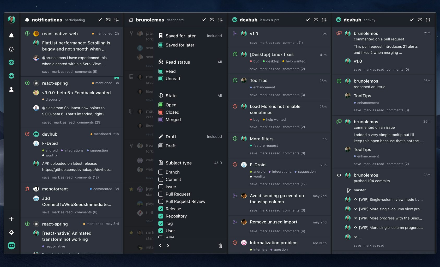Click the envelope icon in devhub activity header
Image resolution: width=440 pixels, height=267 pixels.
point(420,20)
